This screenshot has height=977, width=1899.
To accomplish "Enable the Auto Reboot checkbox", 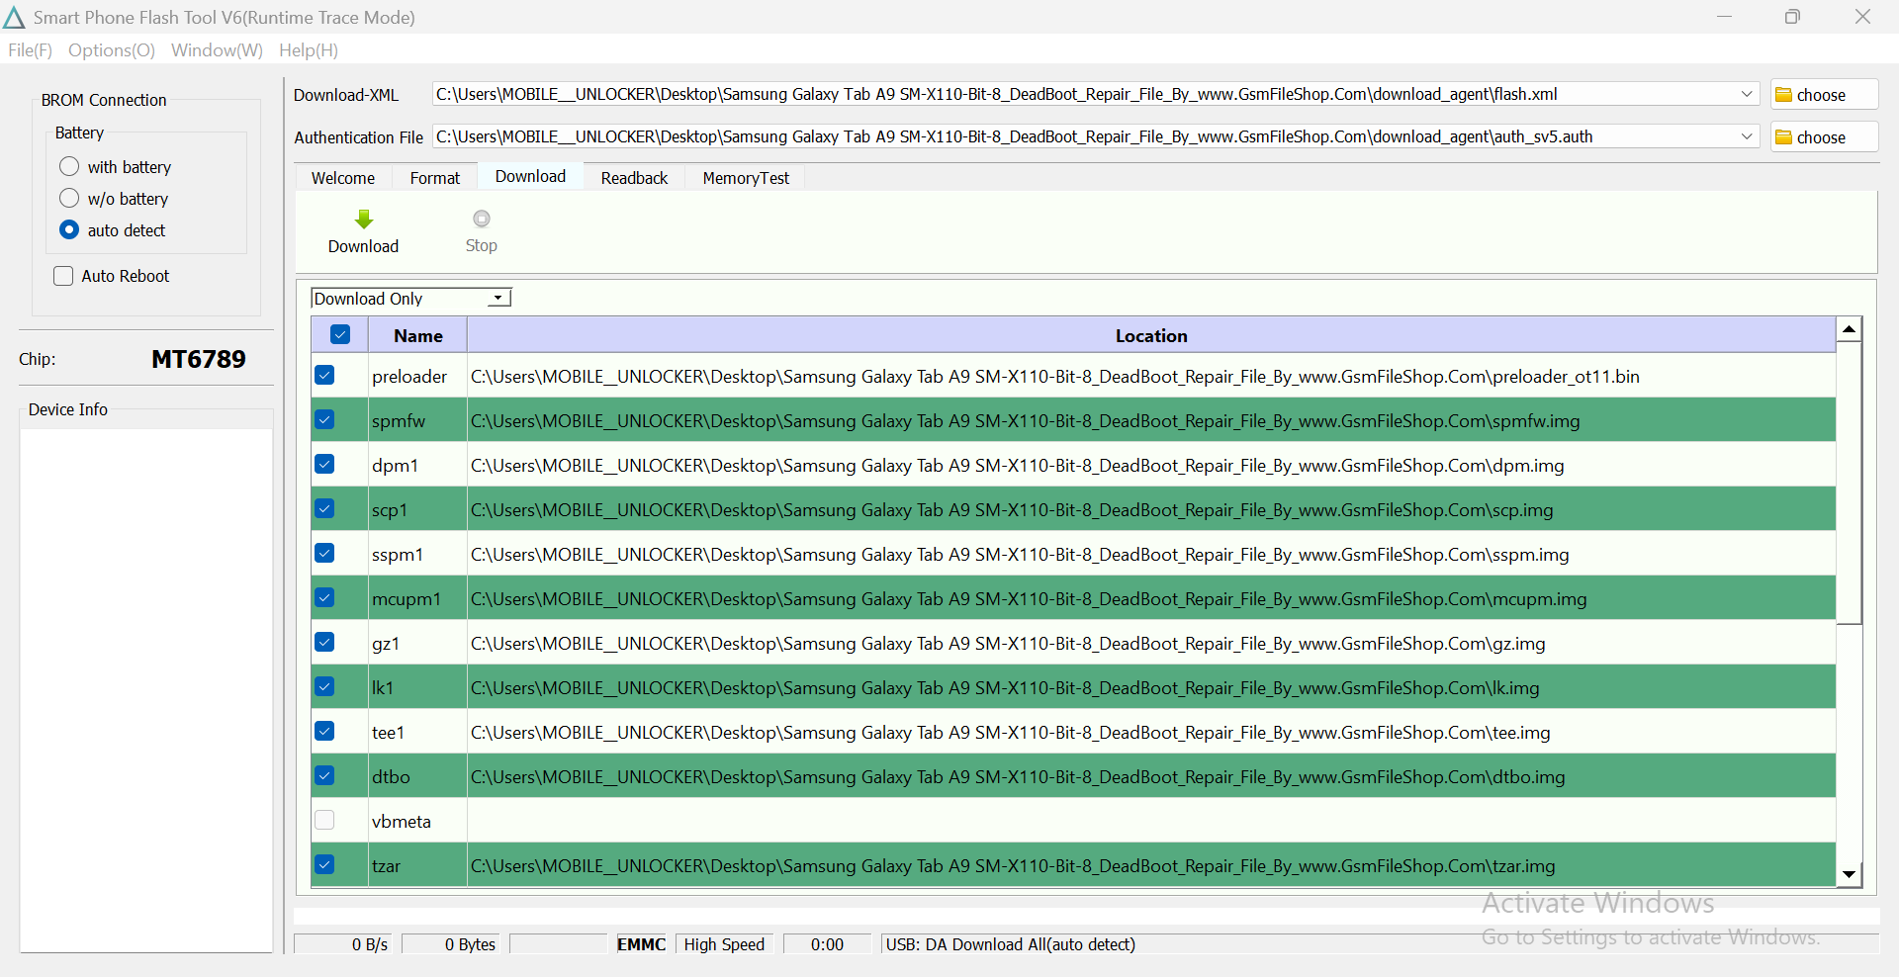I will (x=63, y=276).
